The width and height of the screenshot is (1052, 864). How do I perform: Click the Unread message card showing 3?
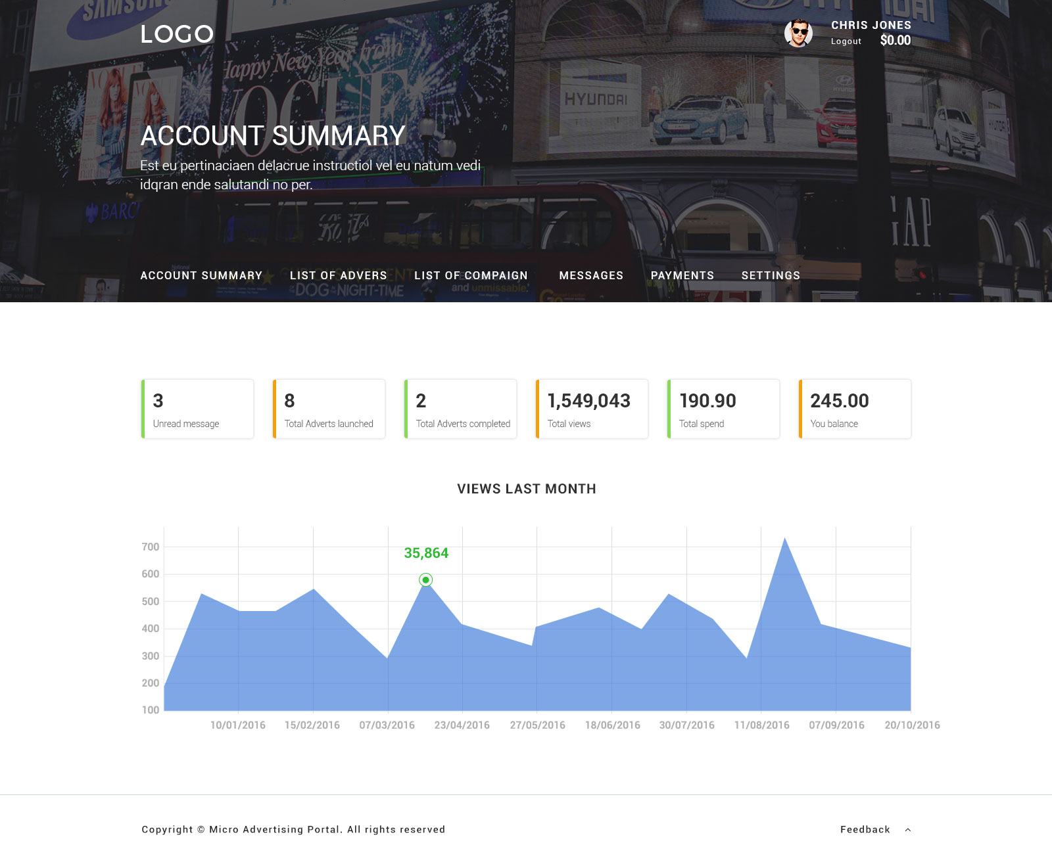[x=197, y=408]
